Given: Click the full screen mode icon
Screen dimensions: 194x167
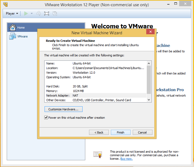Looking at the screenshot, I should click(x=47, y=13).
